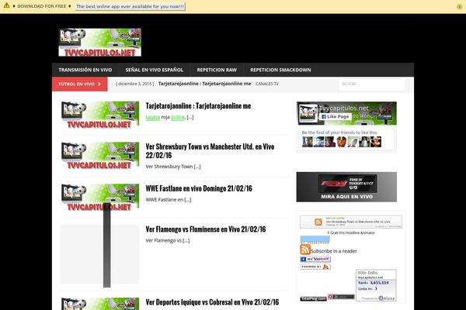The width and height of the screenshot is (466, 310).
Task: Open Señal en Vivo Español menu
Action: (x=155, y=70)
